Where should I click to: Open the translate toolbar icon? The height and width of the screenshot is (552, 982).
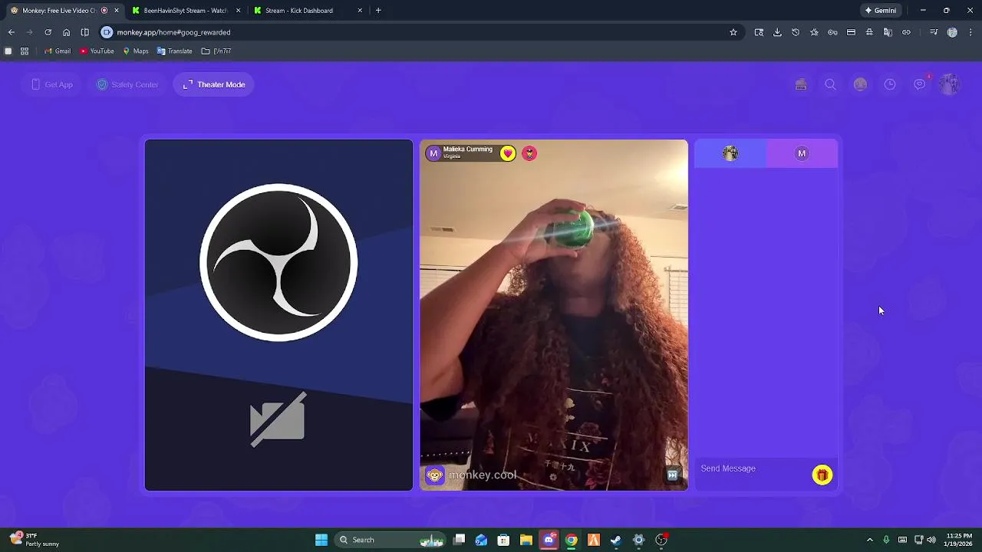(888, 32)
